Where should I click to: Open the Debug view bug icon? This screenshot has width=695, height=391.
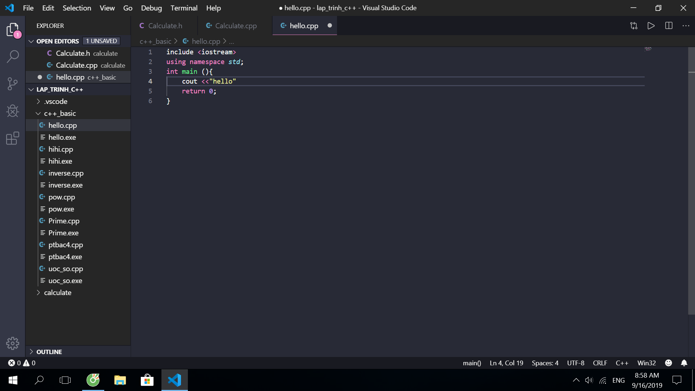click(13, 111)
